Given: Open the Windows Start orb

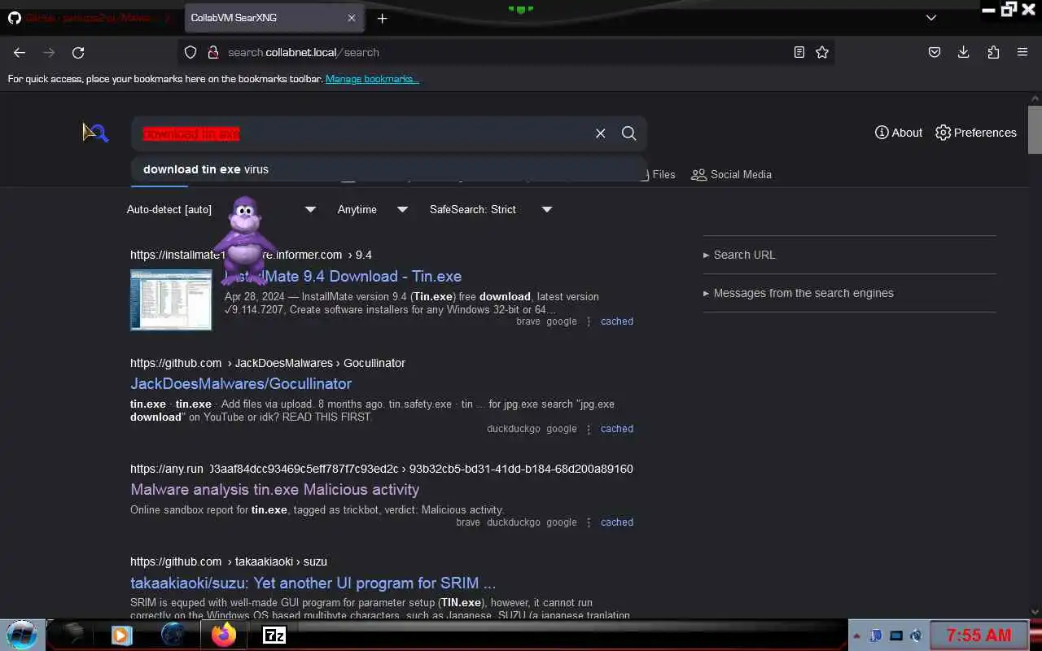Looking at the screenshot, I should (21, 635).
